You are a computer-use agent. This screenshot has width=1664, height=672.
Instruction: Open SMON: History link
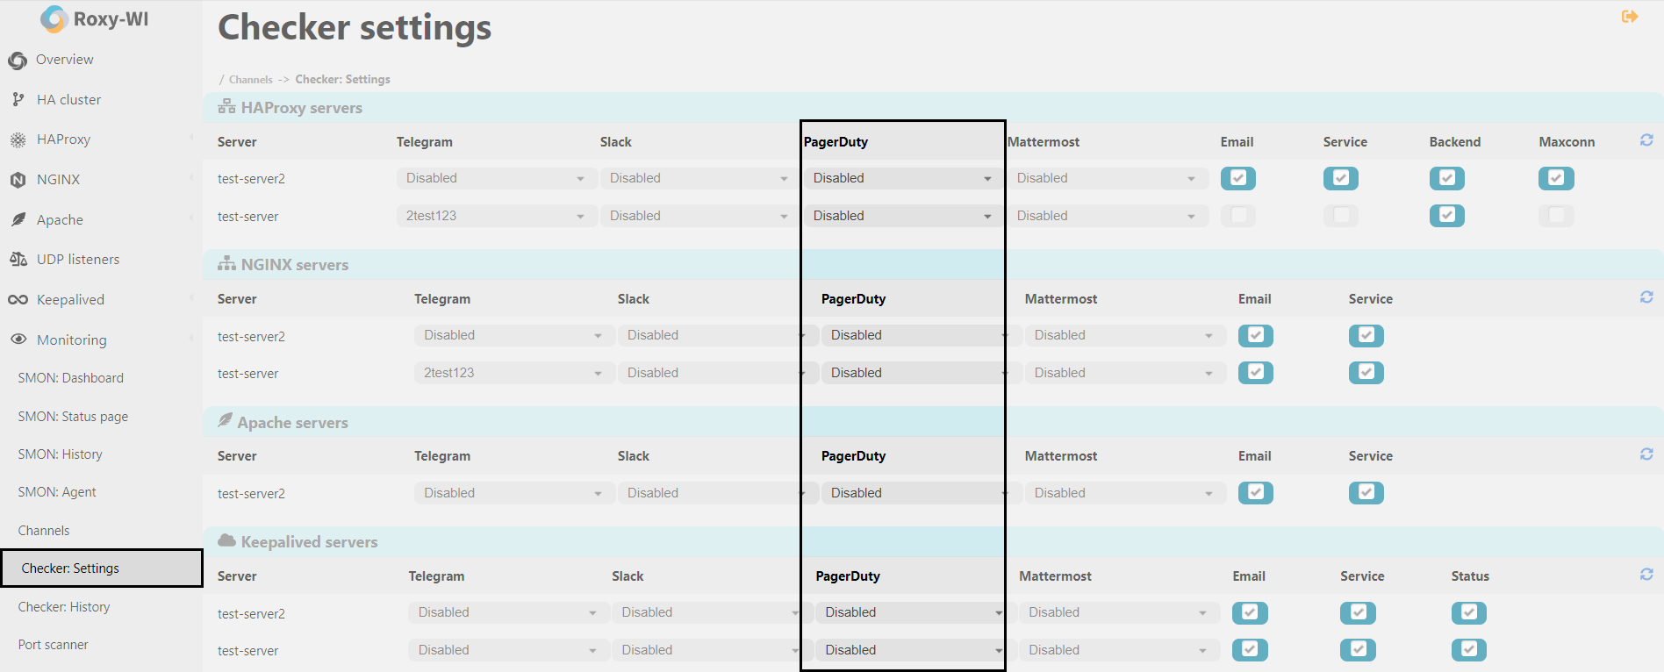click(61, 454)
